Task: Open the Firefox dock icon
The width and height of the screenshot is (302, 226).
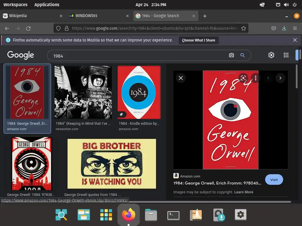Action: [x=129, y=215]
